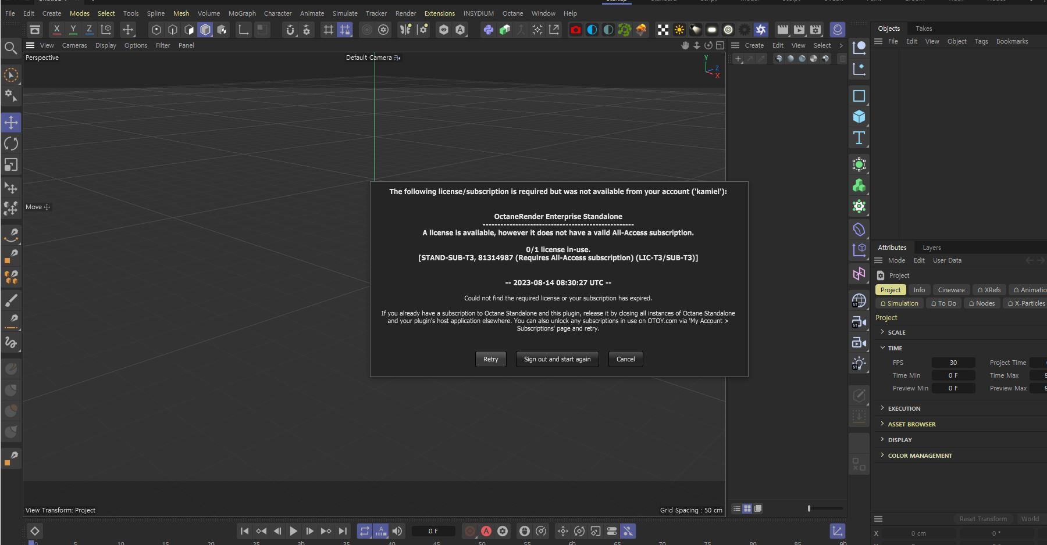The width and height of the screenshot is (1047, 545).
Task: Open the Cineware project tab
Action: point(951,290)
